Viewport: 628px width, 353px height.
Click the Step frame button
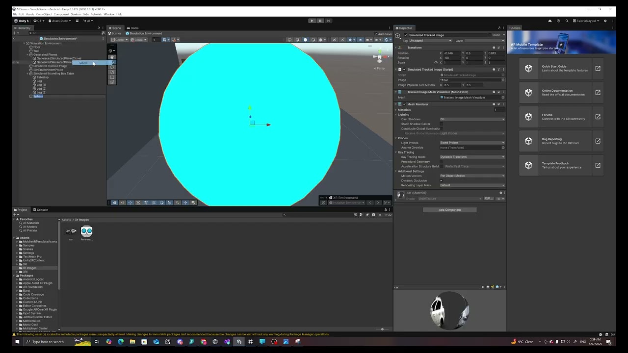click(328, 21)
